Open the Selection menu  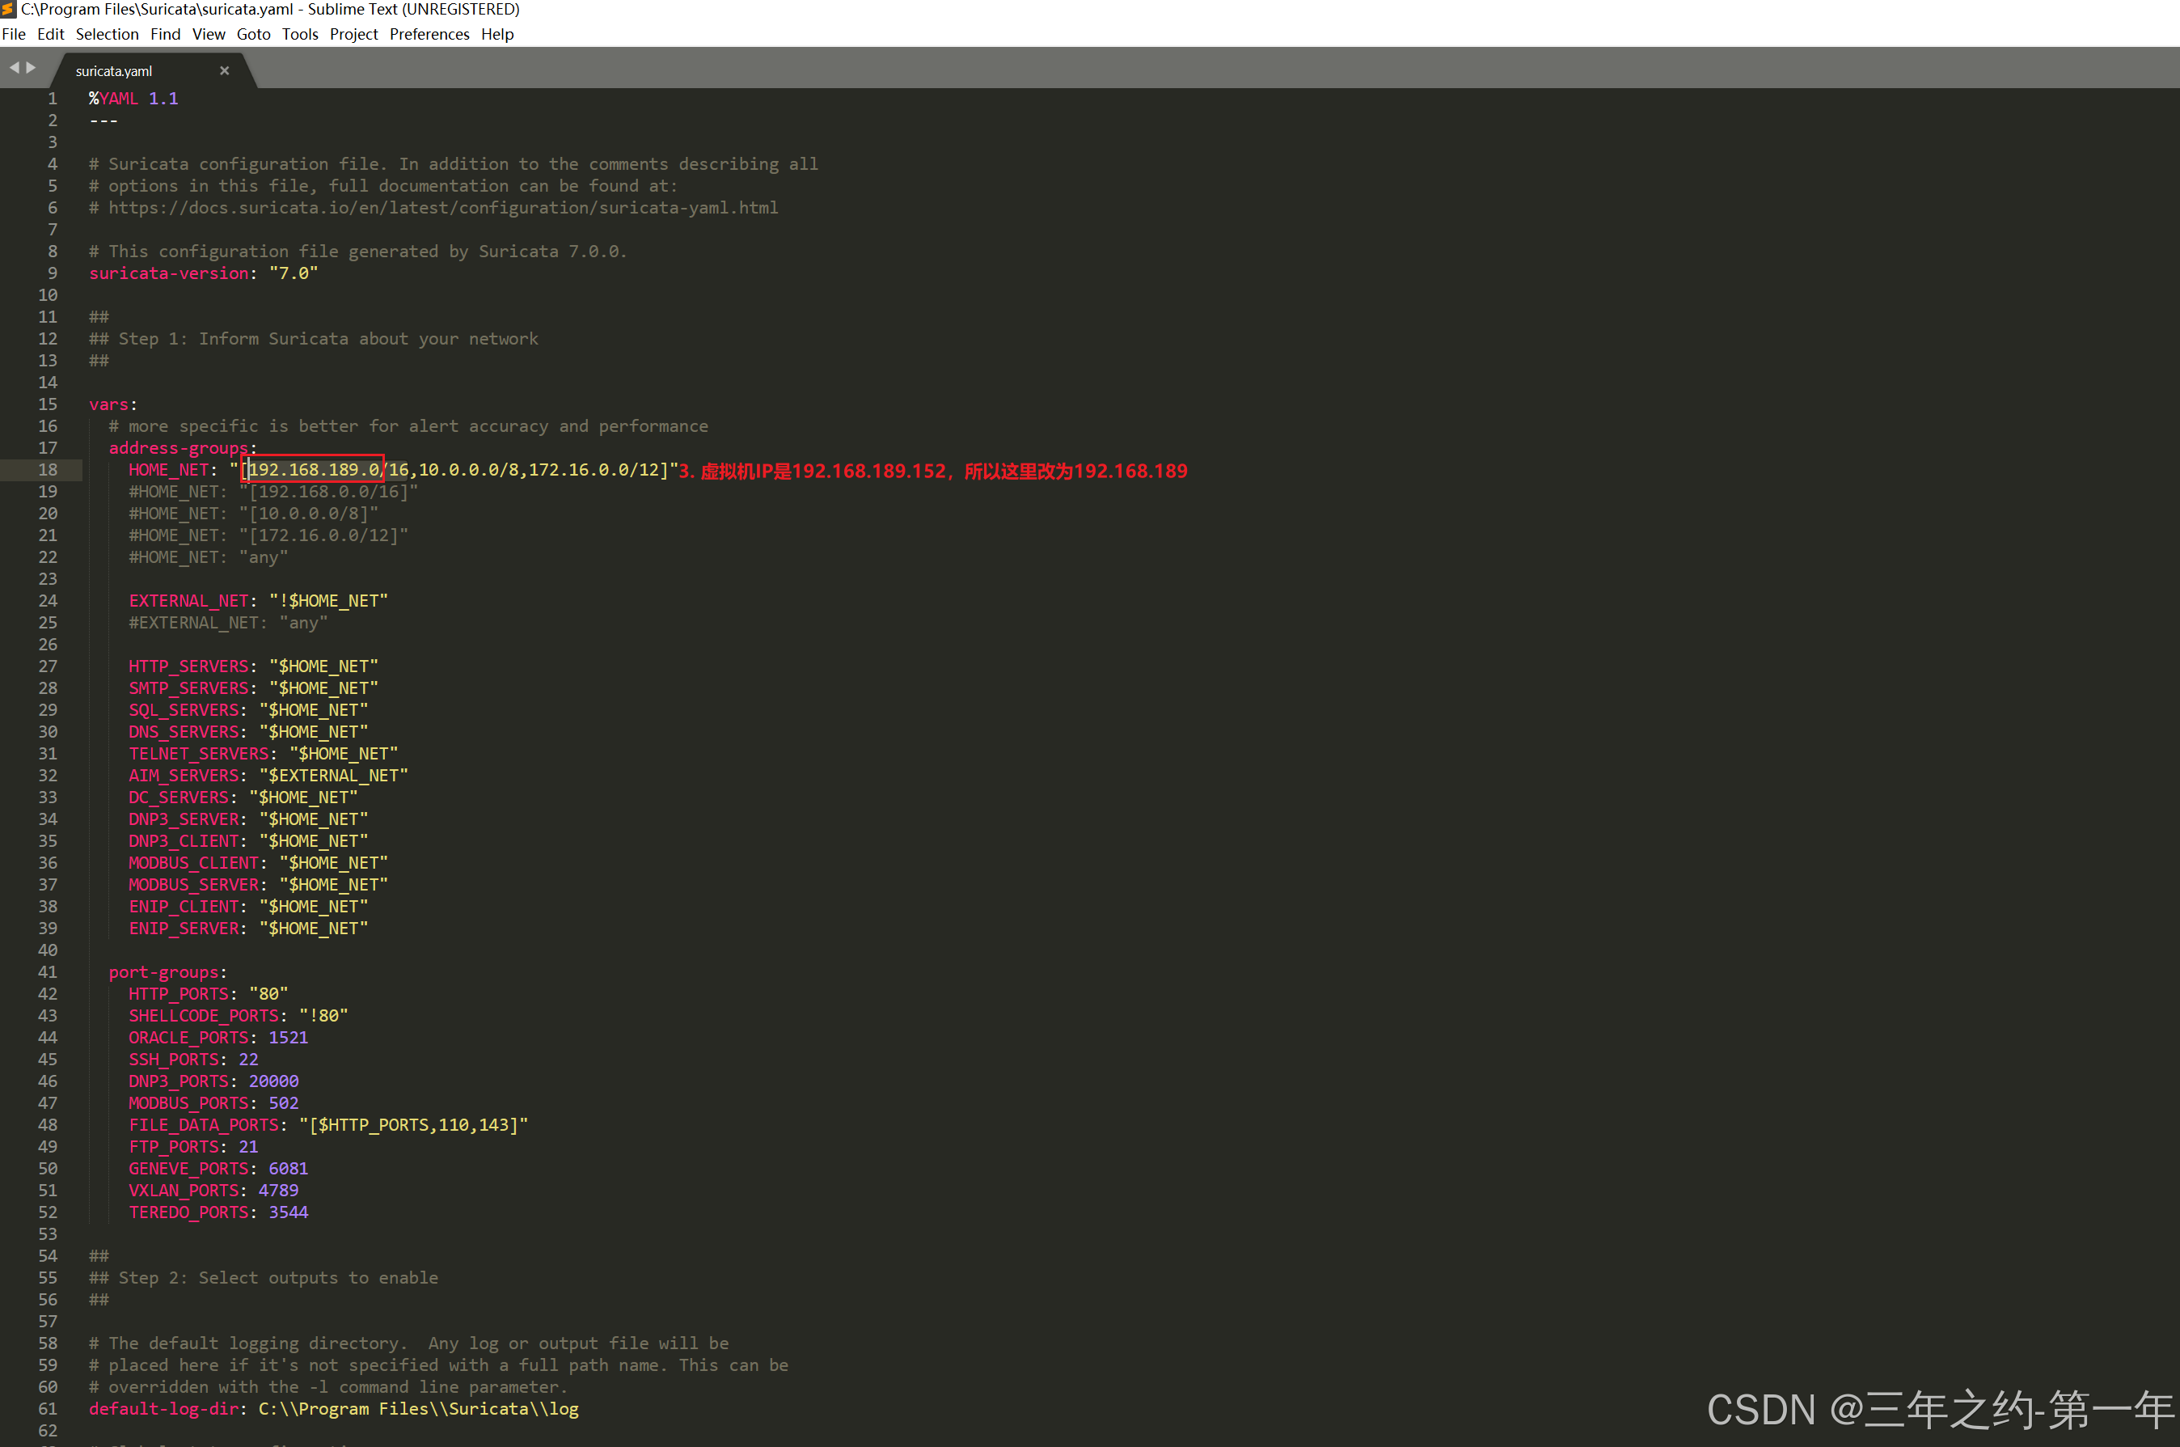click(107, 34)
